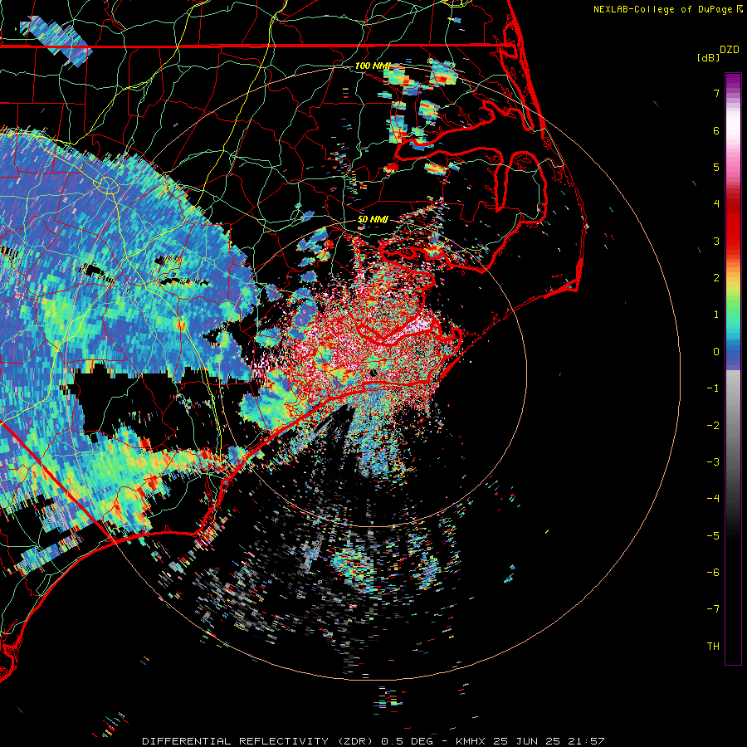Viewport: 747px width, 747px height.
Task: Click the 100 NMI range ring label
Action: (x=373, y=66)
